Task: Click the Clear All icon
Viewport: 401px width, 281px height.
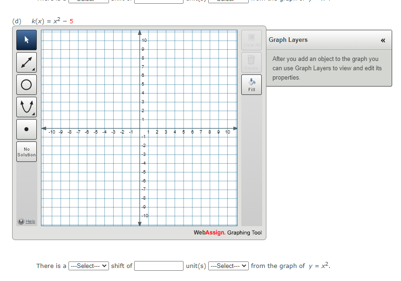Action: [251, 39]
